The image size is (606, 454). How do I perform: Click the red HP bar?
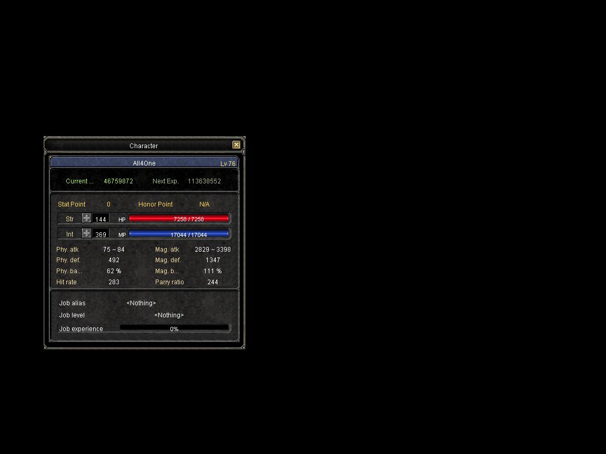[x=179, y=219]
